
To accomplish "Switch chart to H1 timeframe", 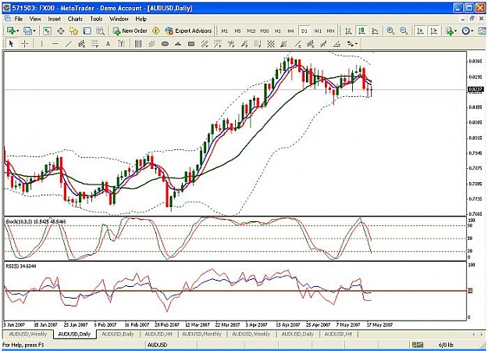I will tap(278, 30).
